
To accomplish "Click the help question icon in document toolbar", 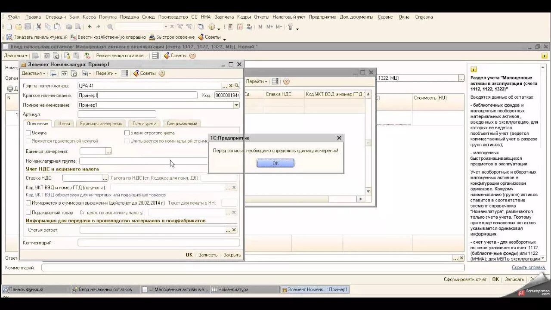I will pos(192,56).
